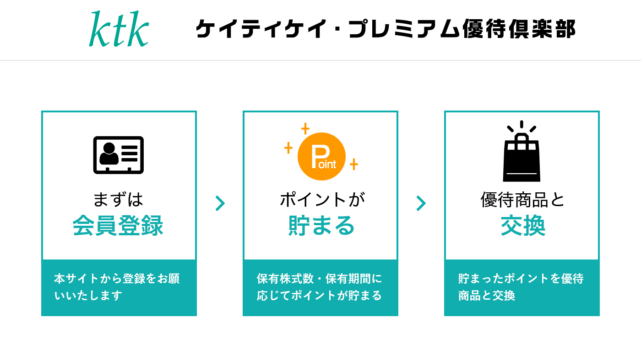
Task: Select the 会員登録 heading text
Action: (118, 226)
